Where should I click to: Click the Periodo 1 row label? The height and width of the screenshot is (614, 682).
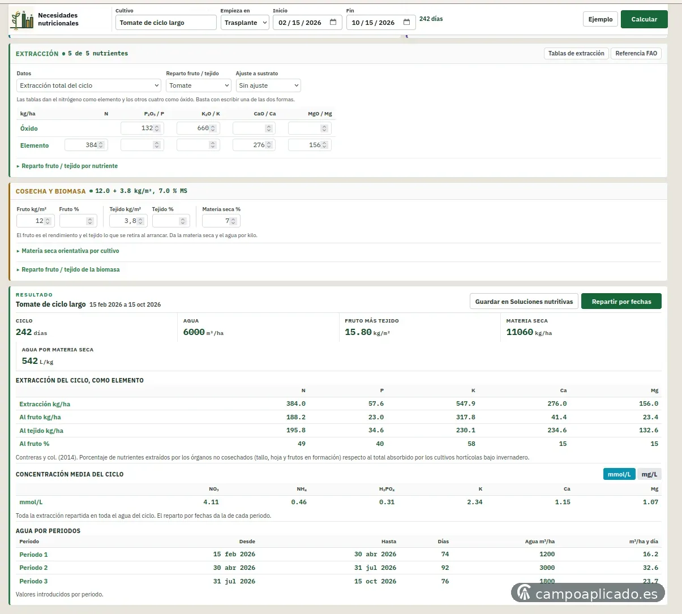click(x=33, y=555)
